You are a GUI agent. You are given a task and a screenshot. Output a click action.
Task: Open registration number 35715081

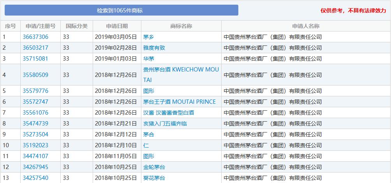tap(35, 59)
